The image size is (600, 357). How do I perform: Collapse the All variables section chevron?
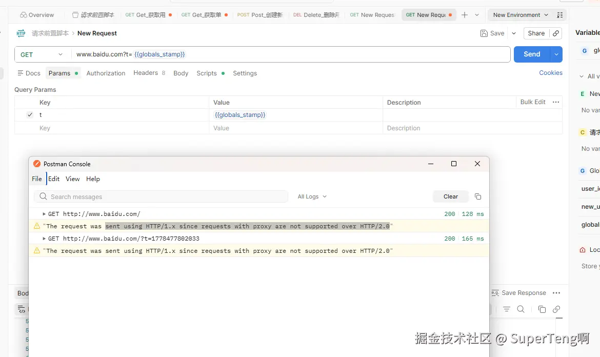pos(582,76)
